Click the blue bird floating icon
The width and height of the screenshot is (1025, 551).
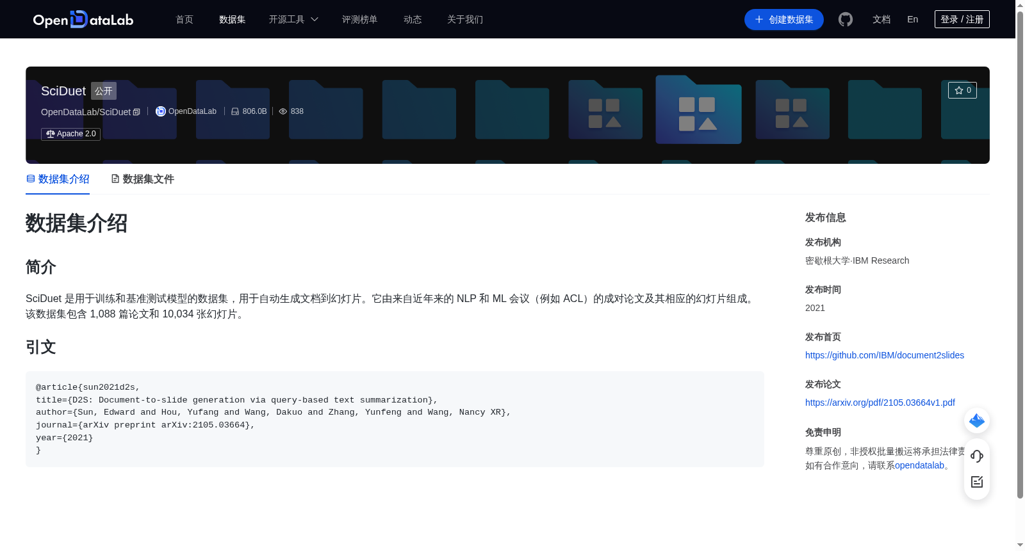(x=977, y=420)
